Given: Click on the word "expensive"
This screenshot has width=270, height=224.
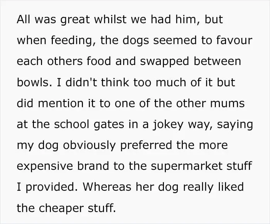Looking at the screenshot, I should (x=45, y=166).
